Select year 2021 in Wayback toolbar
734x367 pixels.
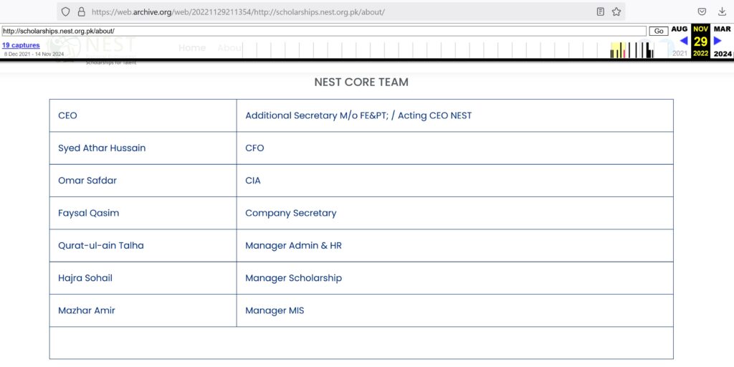tap(680, 53)
